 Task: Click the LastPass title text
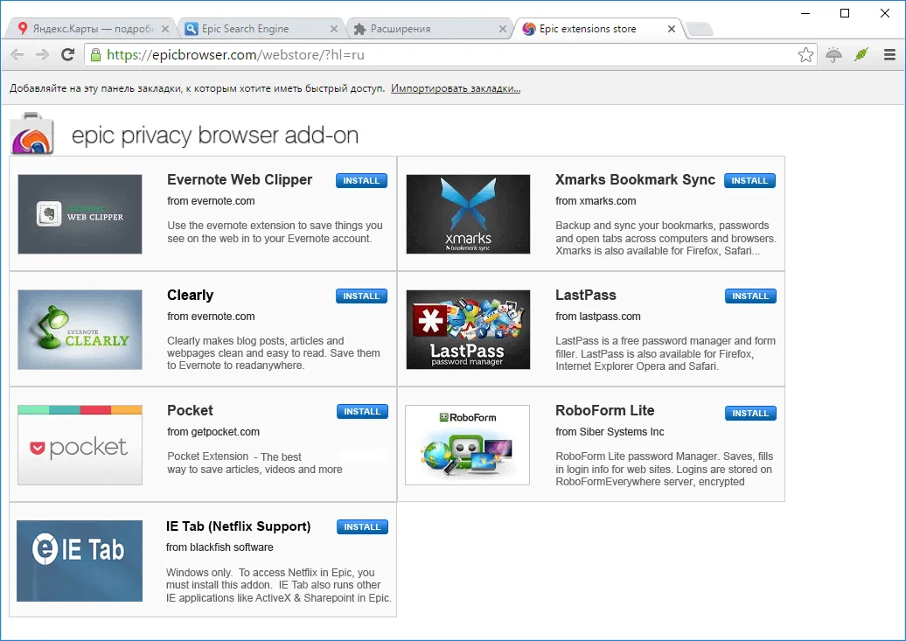click(x=586, y=295)
